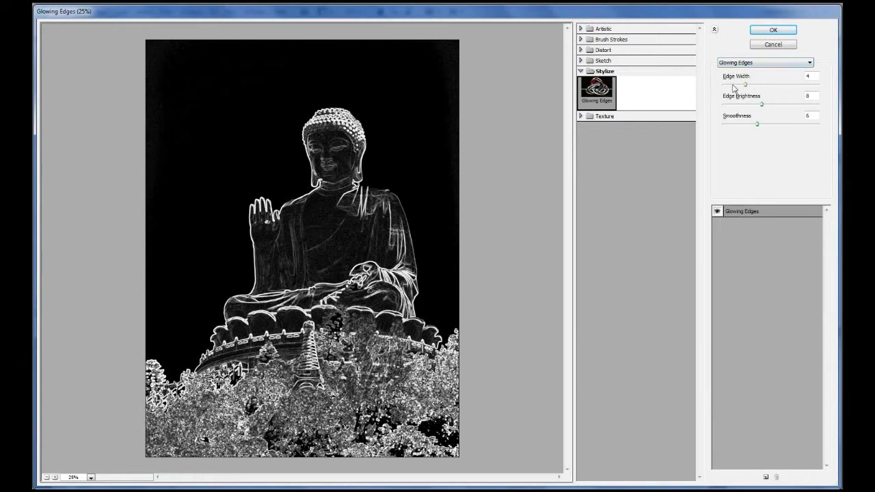Expand the Brush Strokes filter folder

pyautogui.click(x=581, y=39)
